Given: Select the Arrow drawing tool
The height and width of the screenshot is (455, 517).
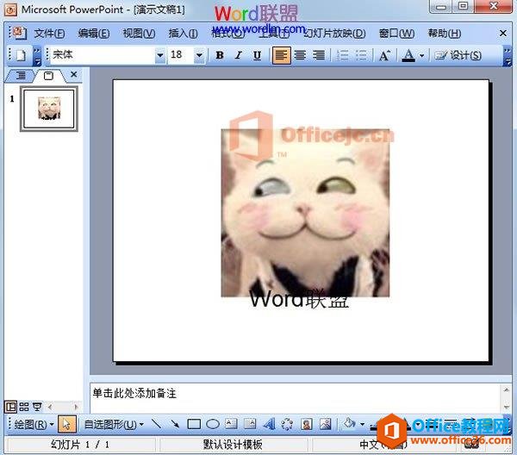Looking at the screenshot, I should [175, 424].
